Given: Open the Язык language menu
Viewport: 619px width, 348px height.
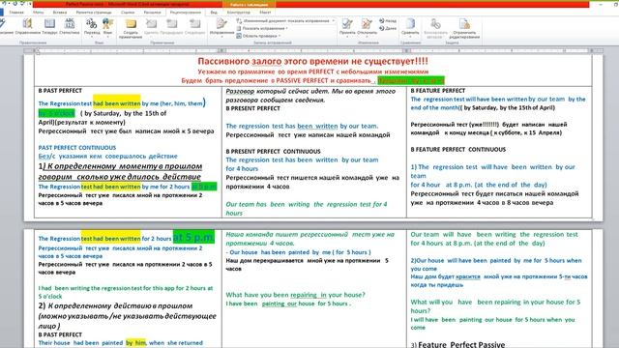Looking at the screenshot, I should coord(107,27).
